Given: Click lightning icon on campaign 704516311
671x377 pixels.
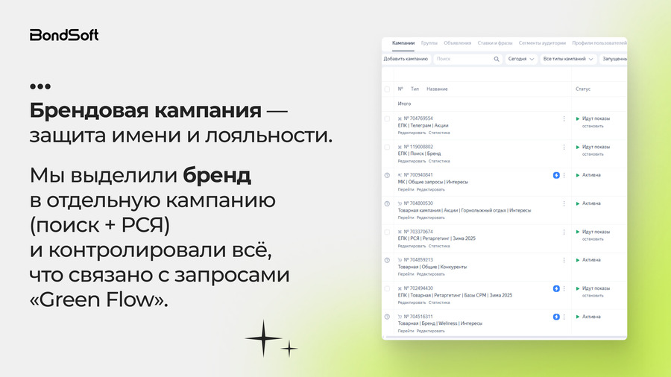Looking at the screenshot, I should pyautogui.click(x=556, y=317).
